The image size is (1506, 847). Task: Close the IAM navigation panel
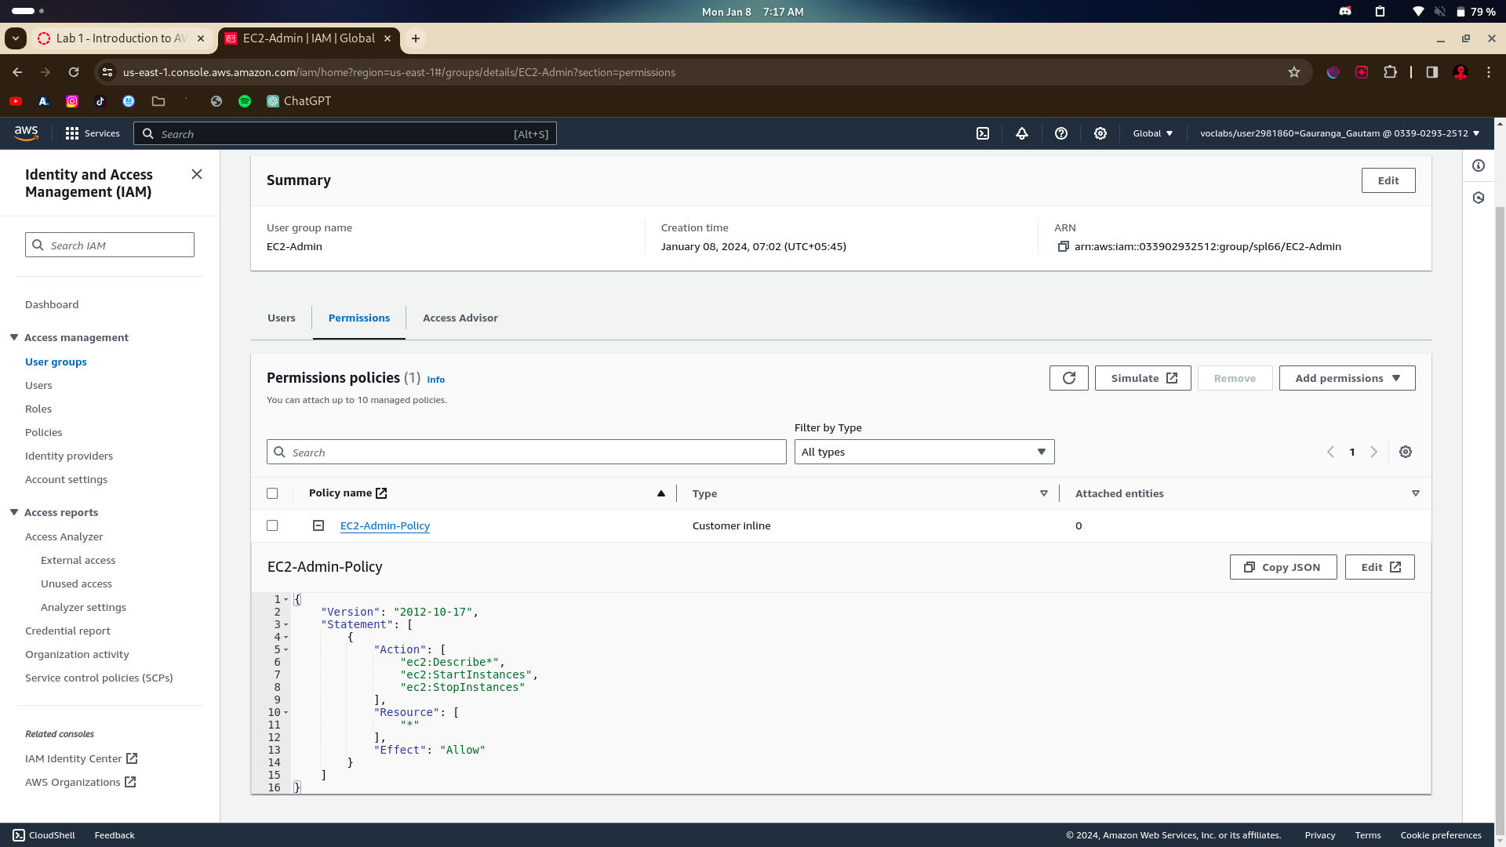[197, 174]
